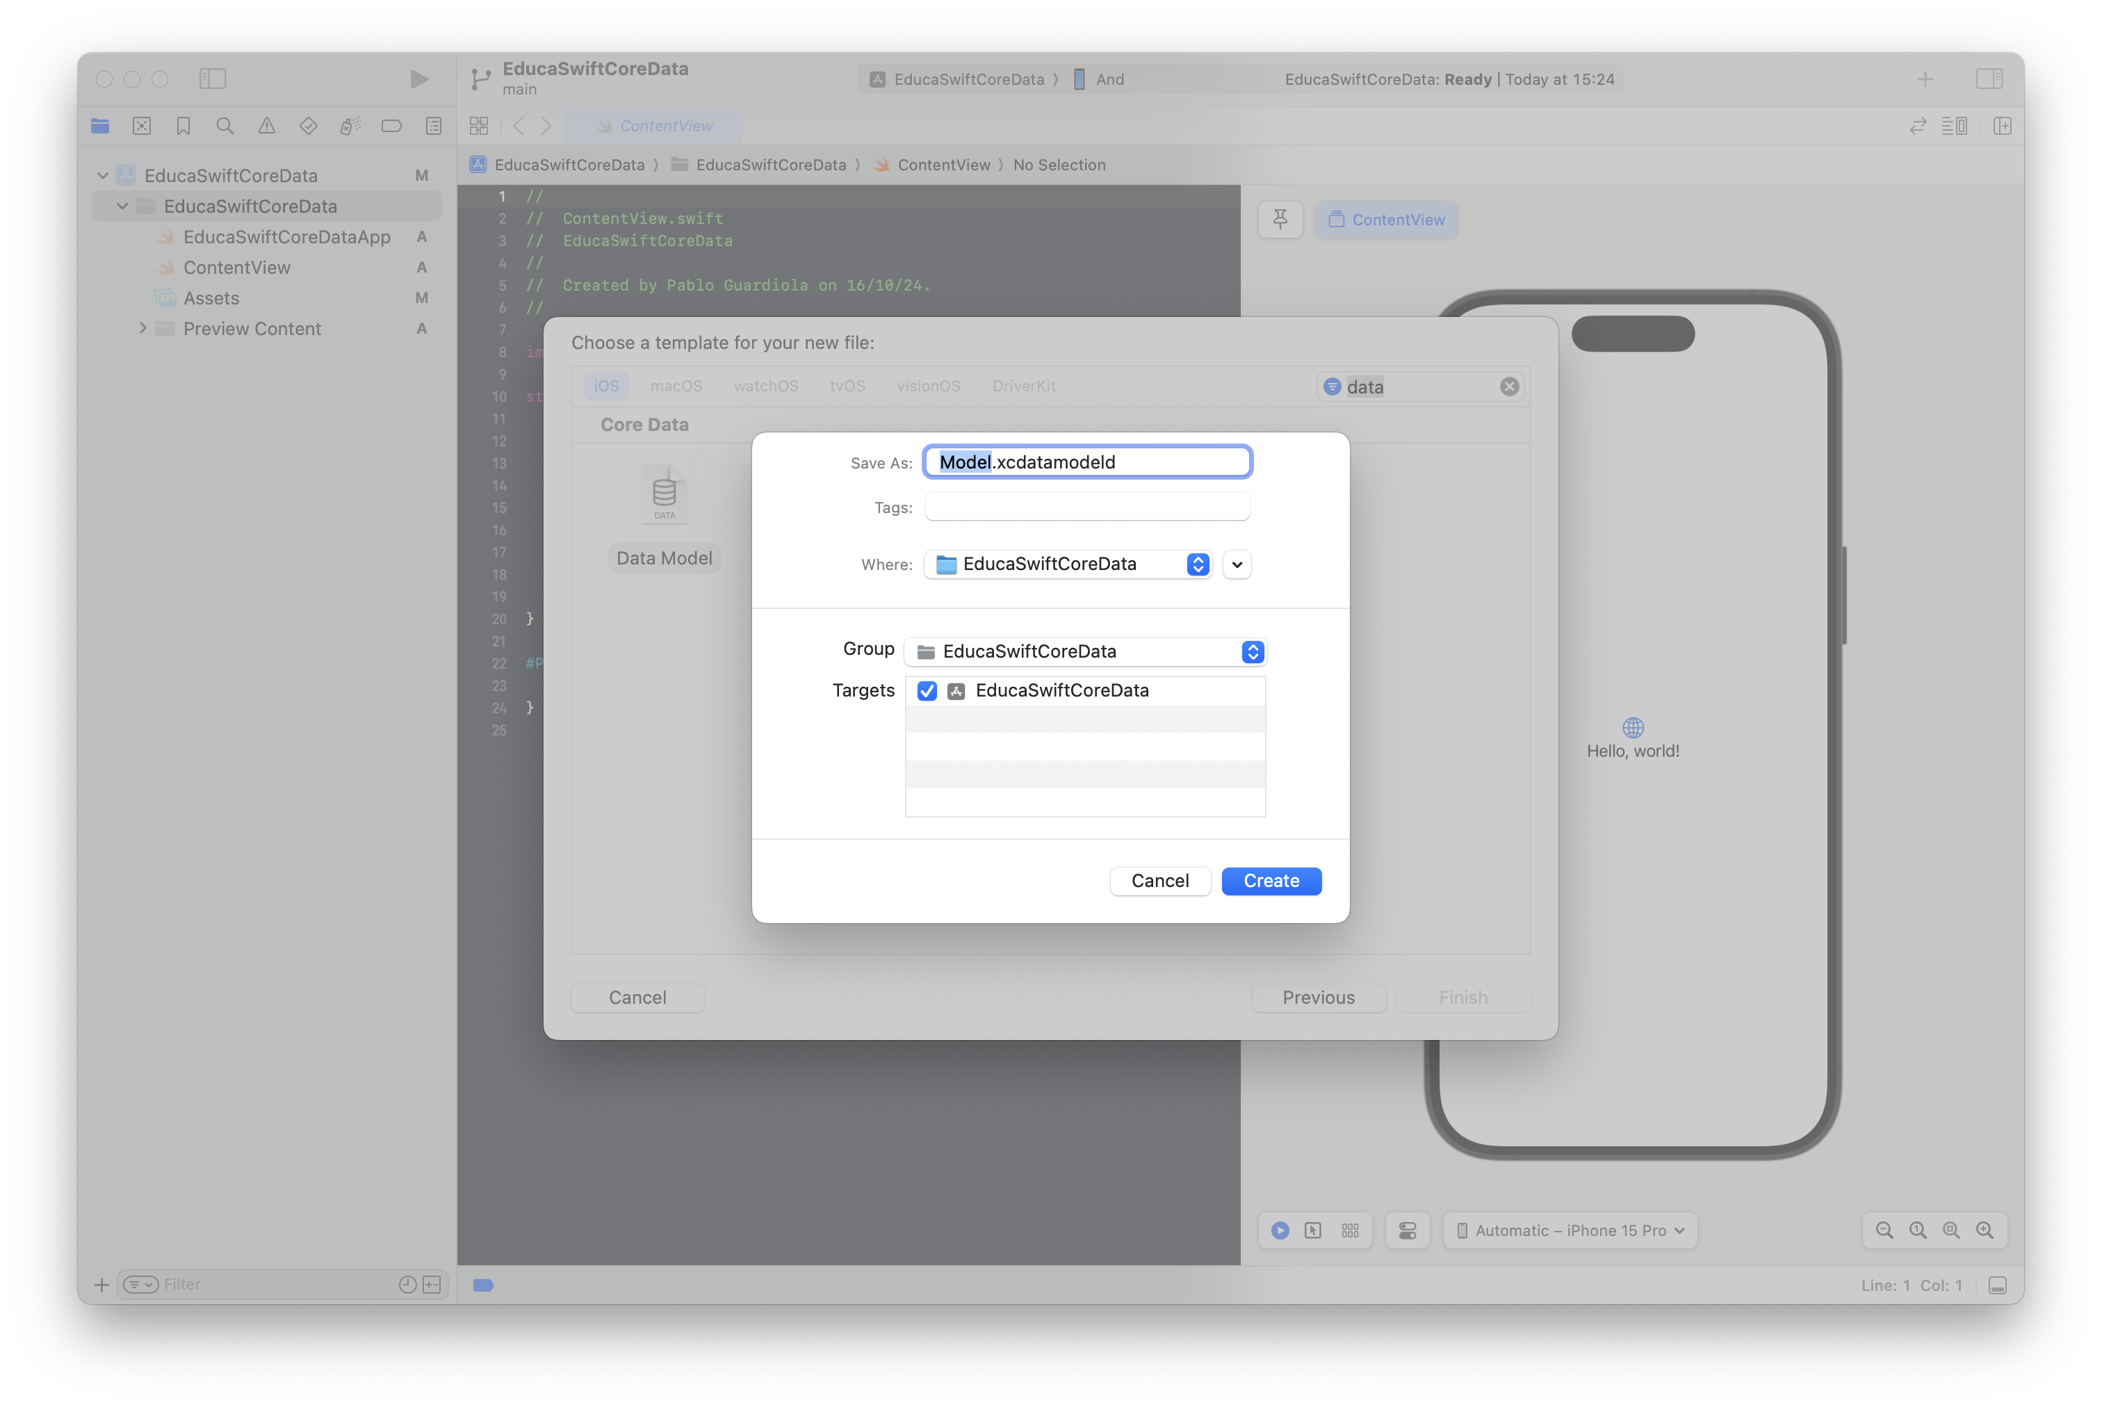Toggle the debug area button in status bar

click(x=1997, y=1285)
